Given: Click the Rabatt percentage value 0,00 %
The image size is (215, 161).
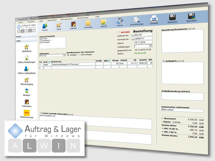Looking at the screenshot, I should (176, 122).
